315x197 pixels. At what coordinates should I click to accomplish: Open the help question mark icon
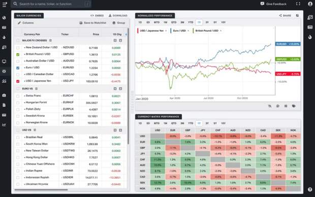(x=310, y=189)
